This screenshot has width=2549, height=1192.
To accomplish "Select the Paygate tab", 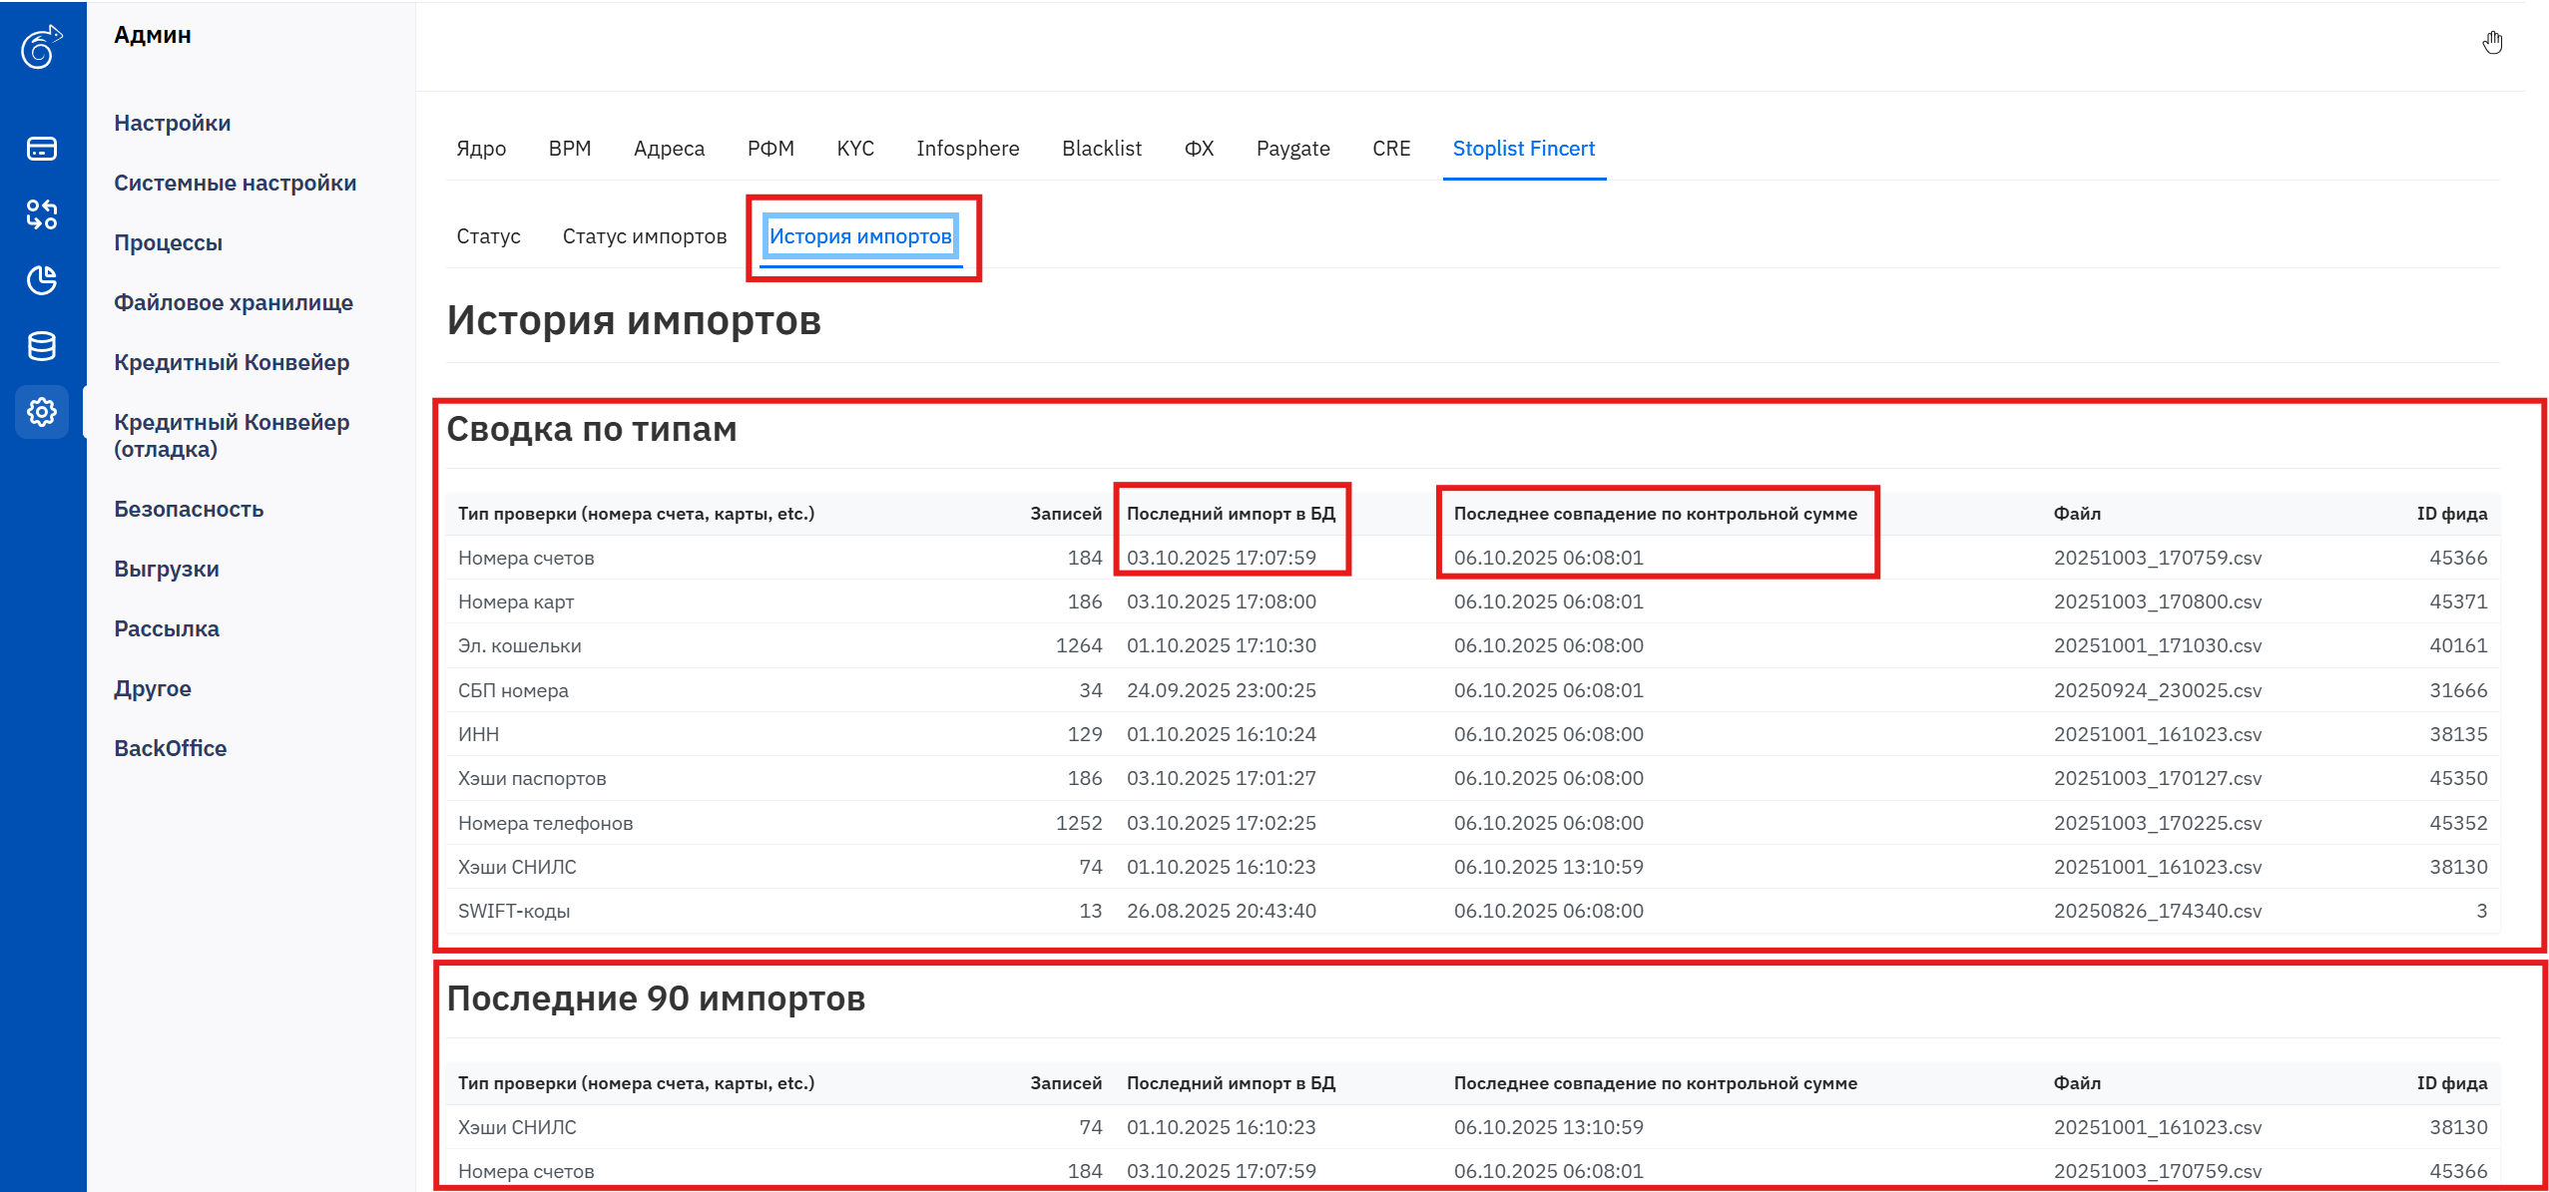I will [x=1292, y=149].
